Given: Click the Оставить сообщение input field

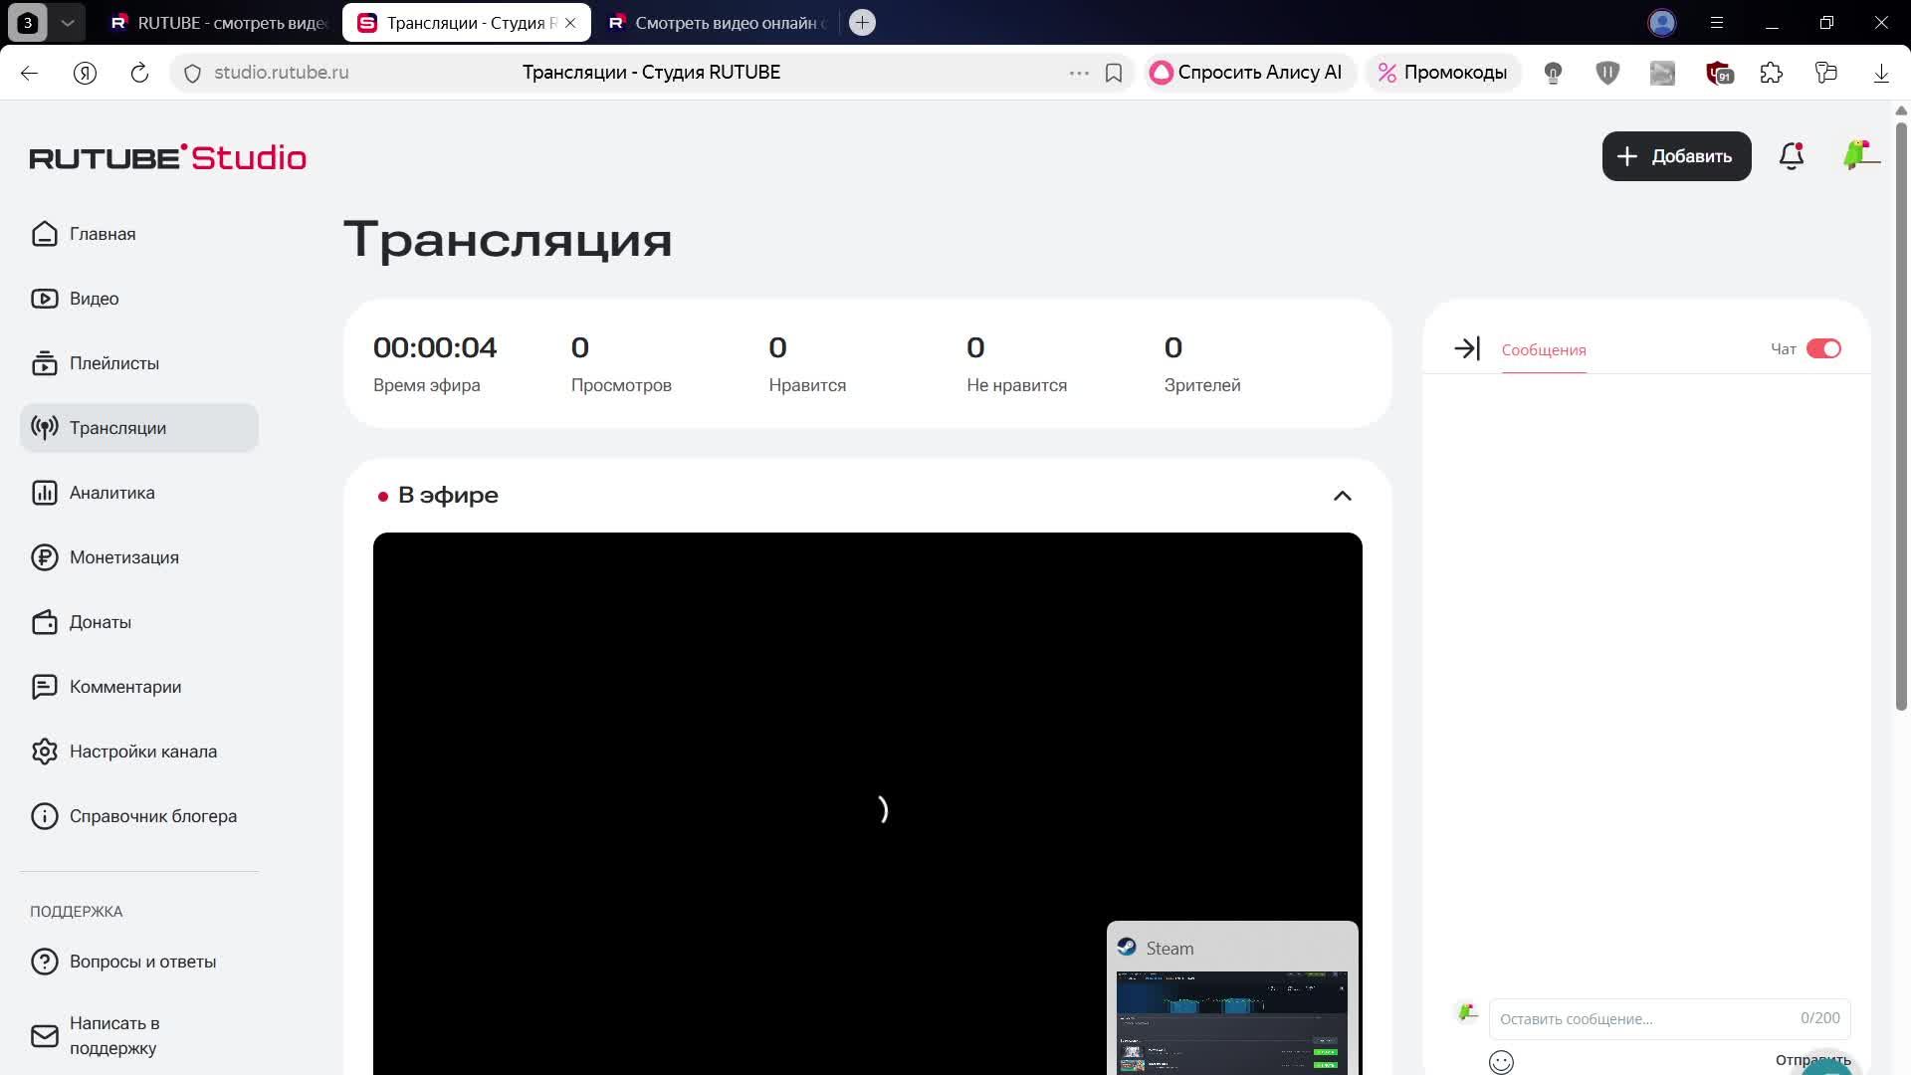Looking at the screenshot, I should click(x=1642, y=1018).
